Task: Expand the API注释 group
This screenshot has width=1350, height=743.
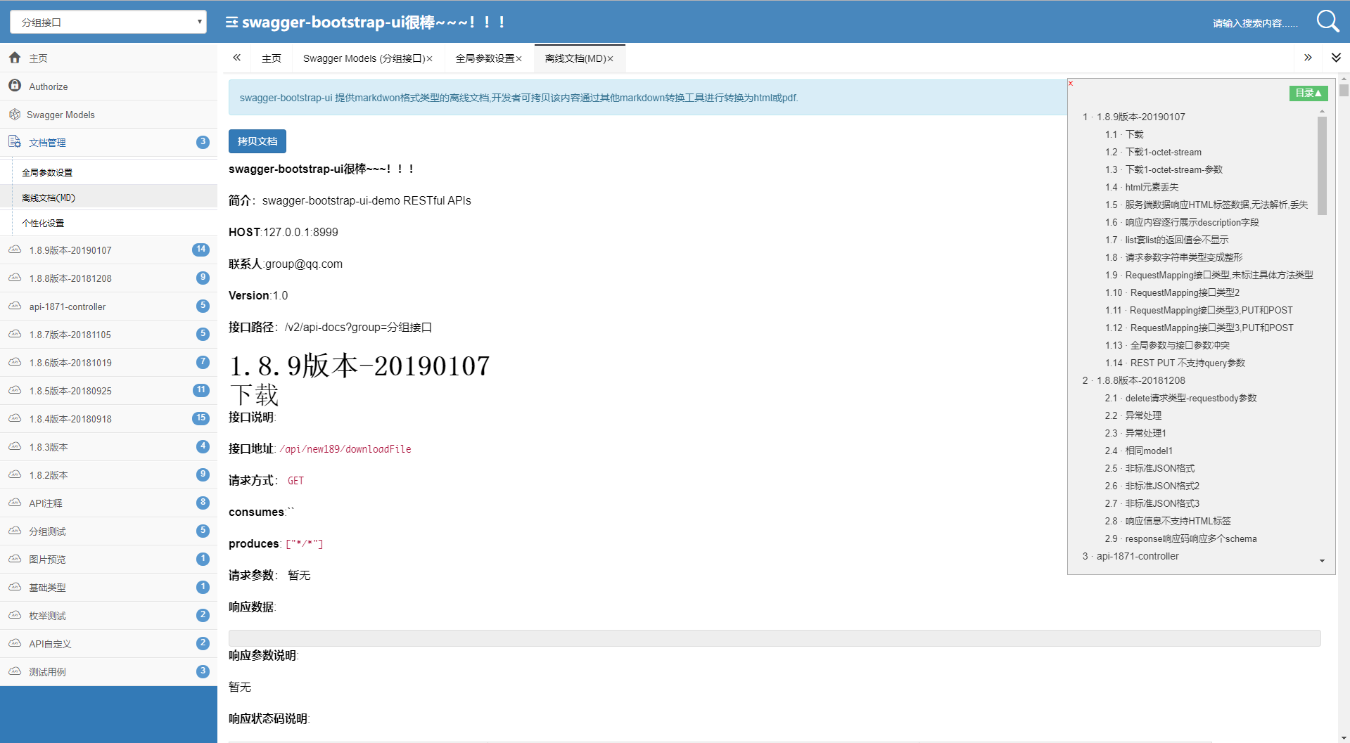Action: [x=46, y=503]
